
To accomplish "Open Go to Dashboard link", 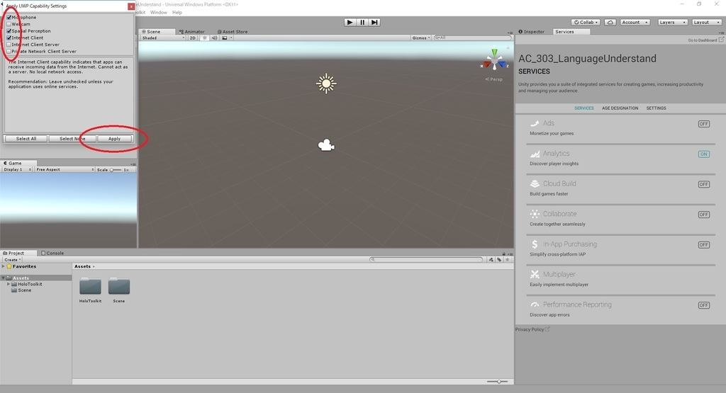I will (x=705, y=40).
